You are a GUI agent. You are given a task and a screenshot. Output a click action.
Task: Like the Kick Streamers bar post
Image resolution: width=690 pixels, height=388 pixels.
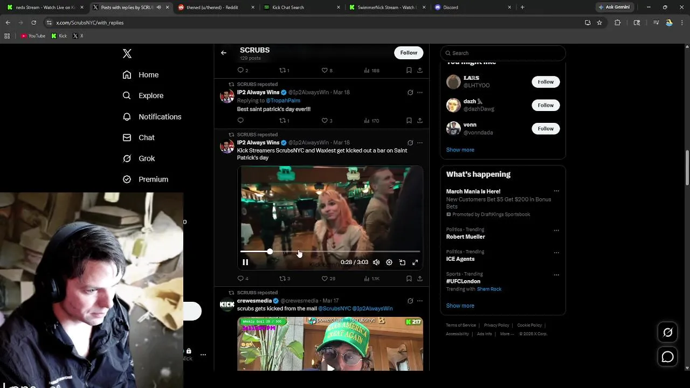328,279
